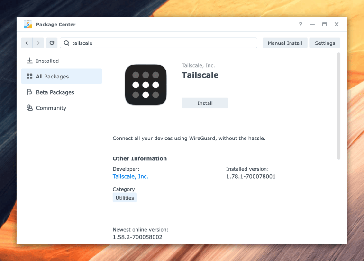Install the Tailscale package

205,103
